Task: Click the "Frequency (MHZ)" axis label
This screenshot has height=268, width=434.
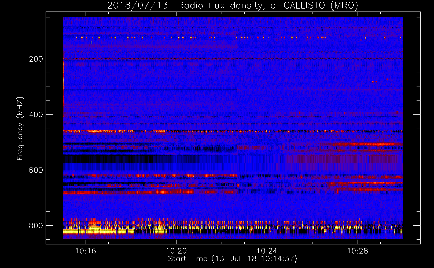Action: (x=20, y=128)
